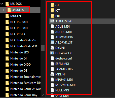This screenshot has width=115, height=98.
Task: Click the MPU401.MDI file icon
Action: click(x=52, y=80)
